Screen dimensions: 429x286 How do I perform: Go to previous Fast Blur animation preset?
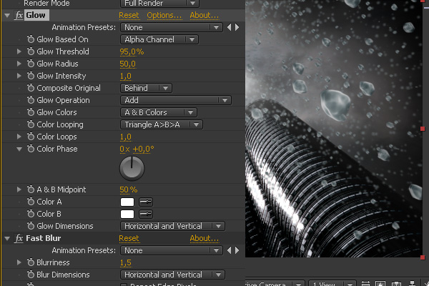230,250
